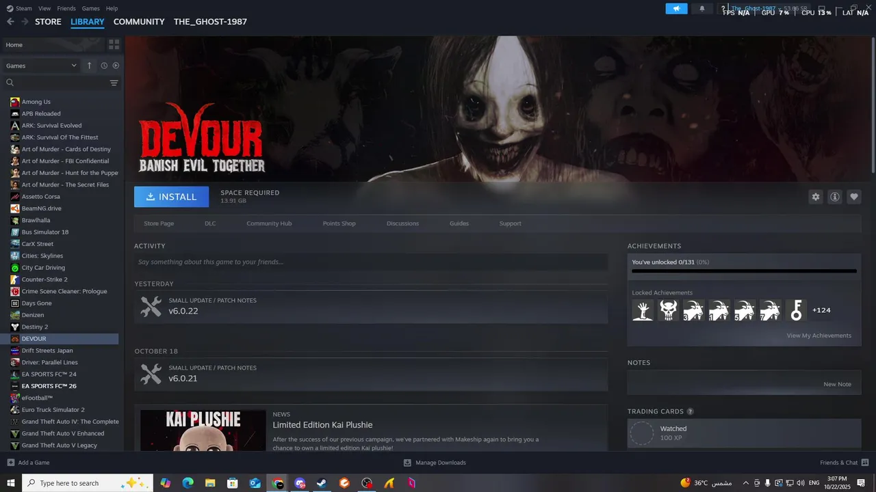Open the Help menu
The image size is (876, 492).
pos(112,8)
